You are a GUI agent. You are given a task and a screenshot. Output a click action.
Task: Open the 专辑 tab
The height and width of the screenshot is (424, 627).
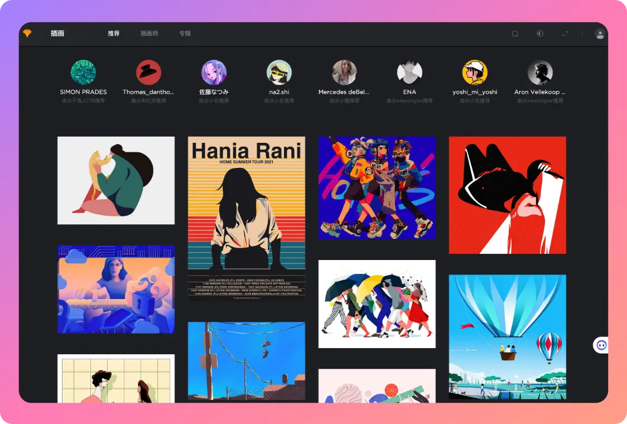click(185, 33)
